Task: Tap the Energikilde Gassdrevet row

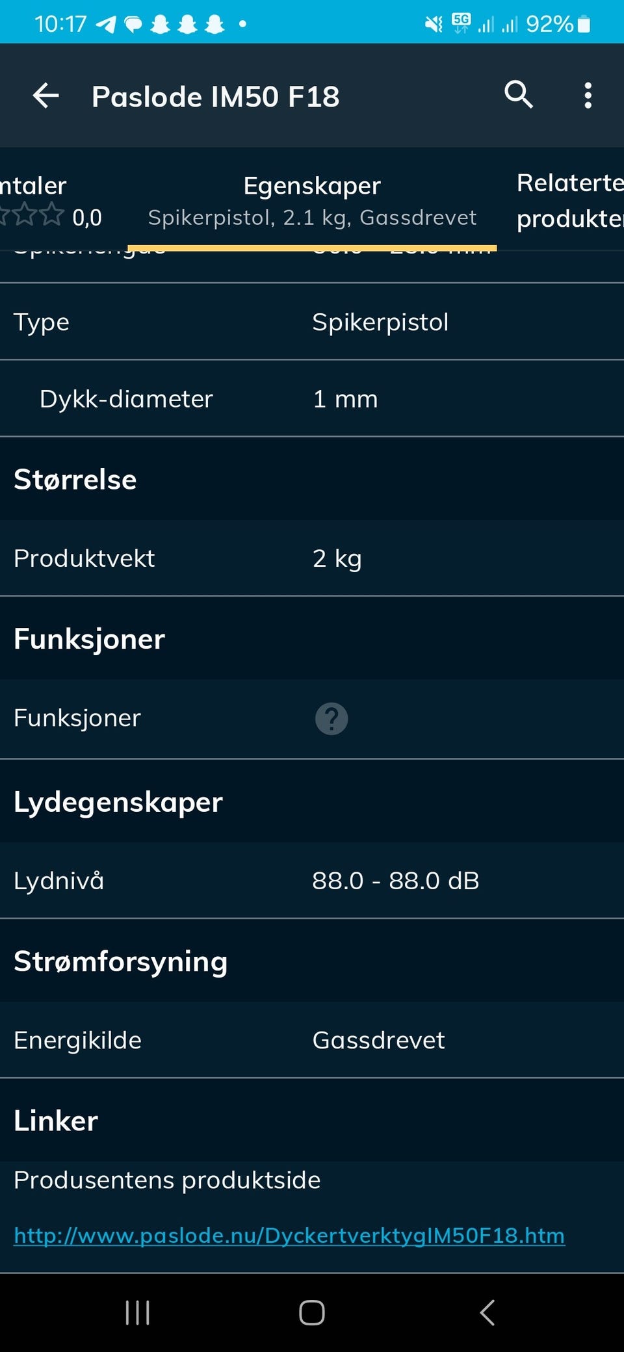Action: [x=312, y=1040]
